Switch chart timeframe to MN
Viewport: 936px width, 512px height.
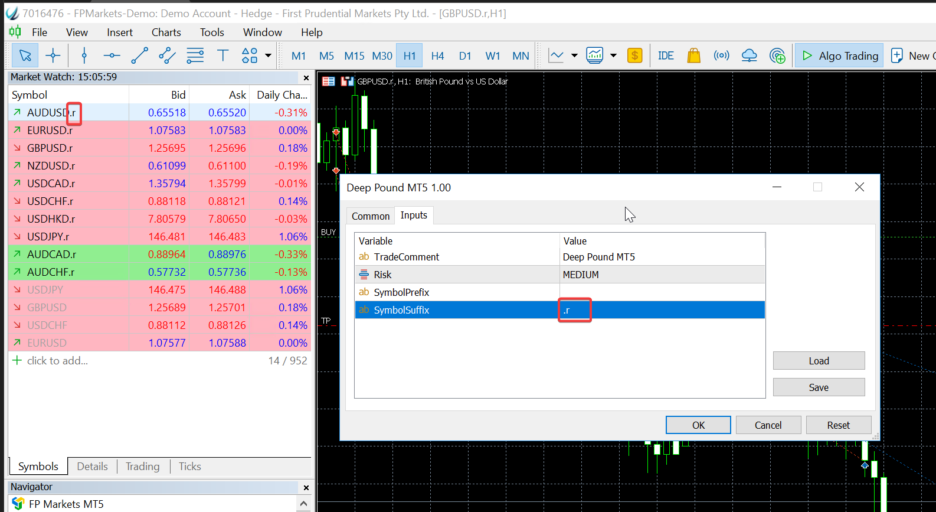pyautogui.click(x=521, y=56)
